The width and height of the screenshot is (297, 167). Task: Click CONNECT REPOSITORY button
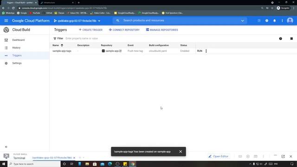pyautogui.click(x=124, y=30)
